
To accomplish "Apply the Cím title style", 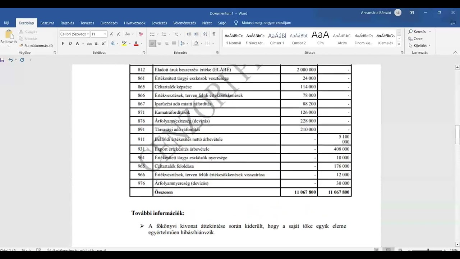I will pyautogui.click(x=320, y=38).
